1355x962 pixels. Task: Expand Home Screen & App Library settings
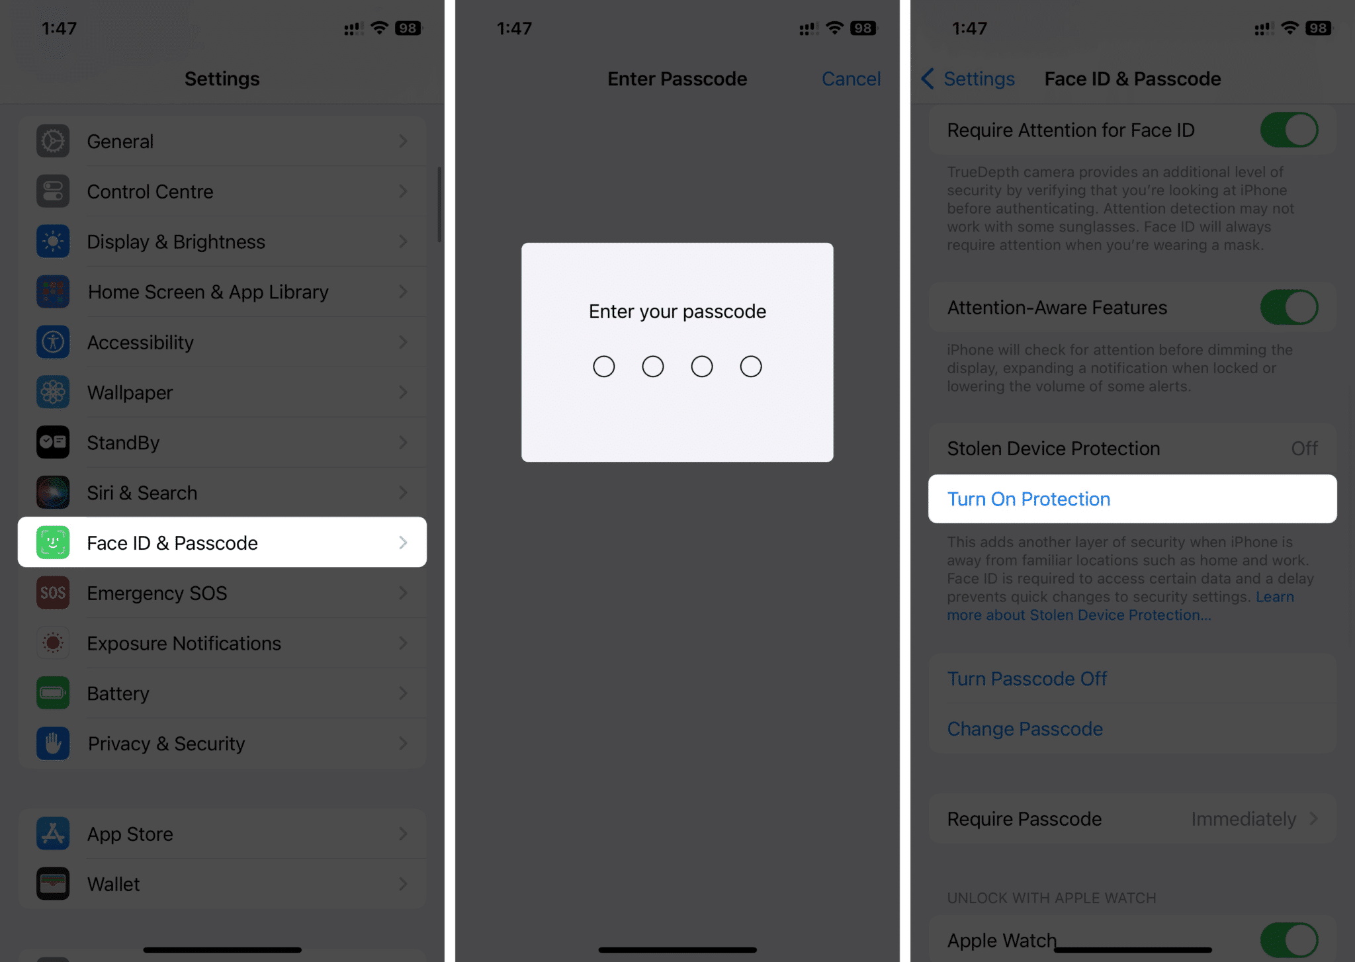tap(222, 292)
